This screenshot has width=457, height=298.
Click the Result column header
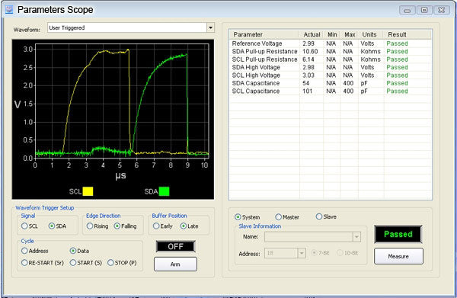coord(407,34)
